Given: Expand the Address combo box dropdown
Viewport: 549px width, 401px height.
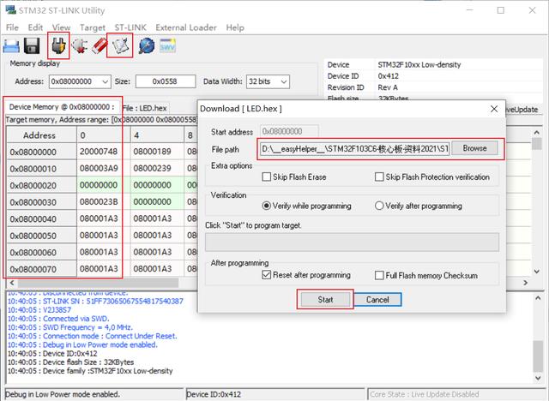Looking at the screenshot, I should [x=105, y=81].
